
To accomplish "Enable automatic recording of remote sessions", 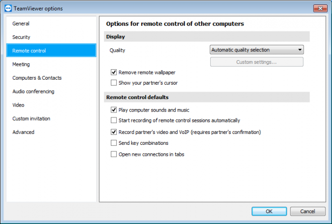I will (x=114, y=120).
